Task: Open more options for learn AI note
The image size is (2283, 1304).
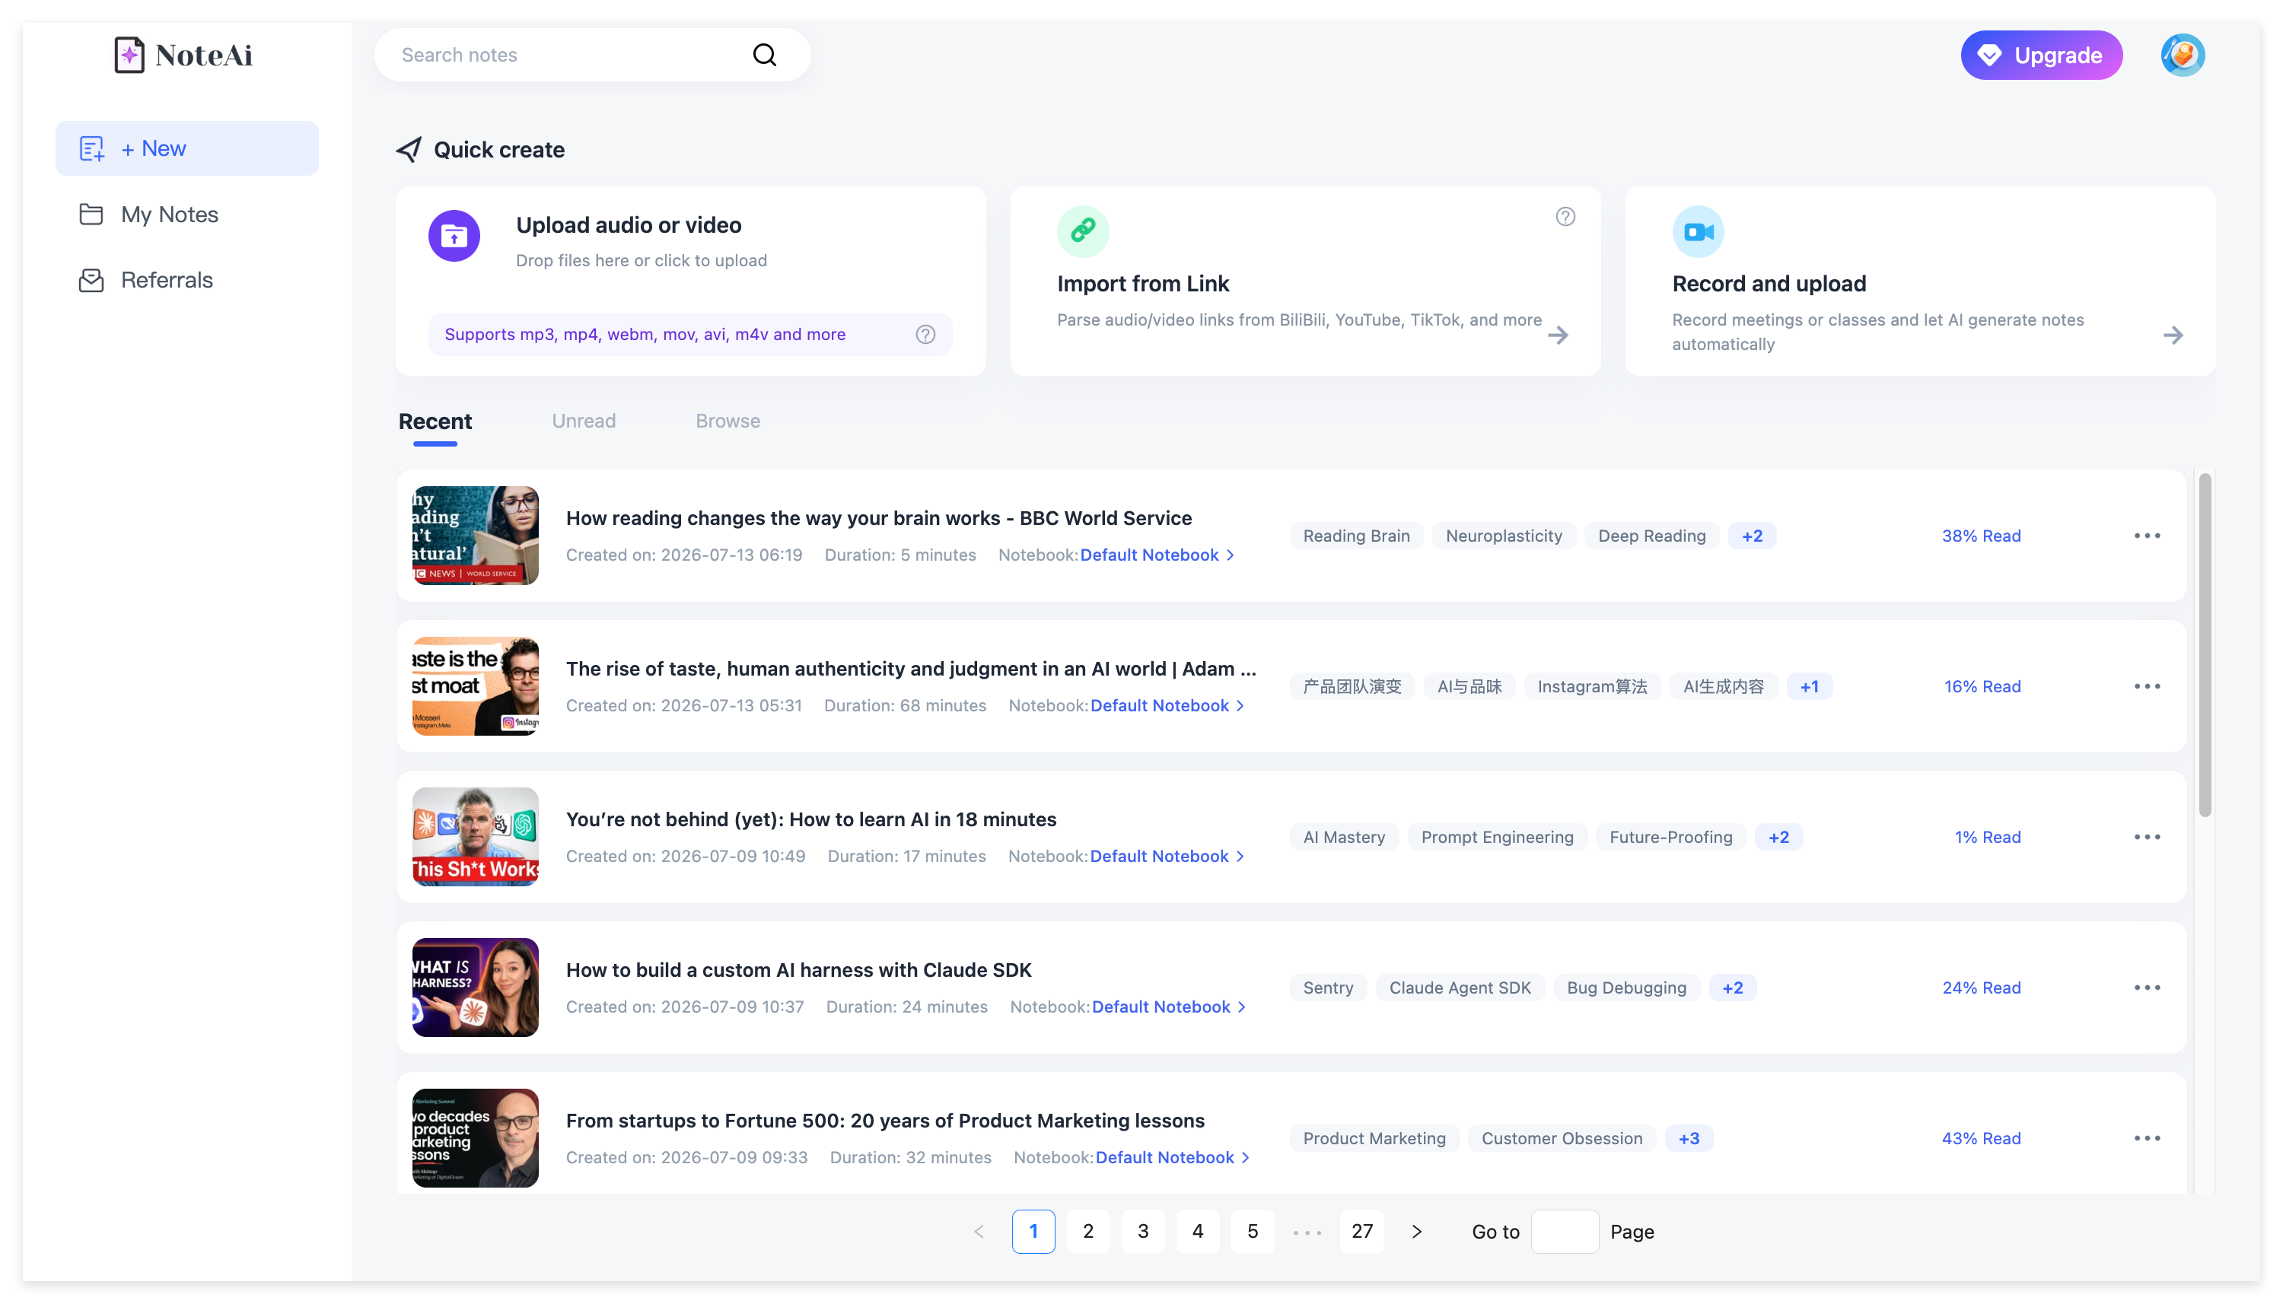Action: pyautogui.click(x=2147, y=837)
